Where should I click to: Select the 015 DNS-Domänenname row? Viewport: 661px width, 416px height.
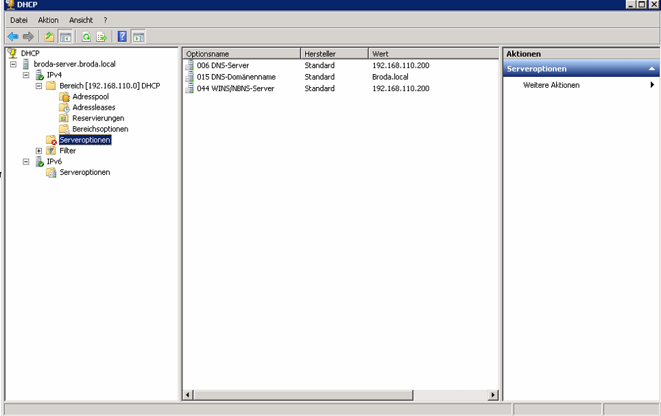pyautogui.click(x=341, y=77)
